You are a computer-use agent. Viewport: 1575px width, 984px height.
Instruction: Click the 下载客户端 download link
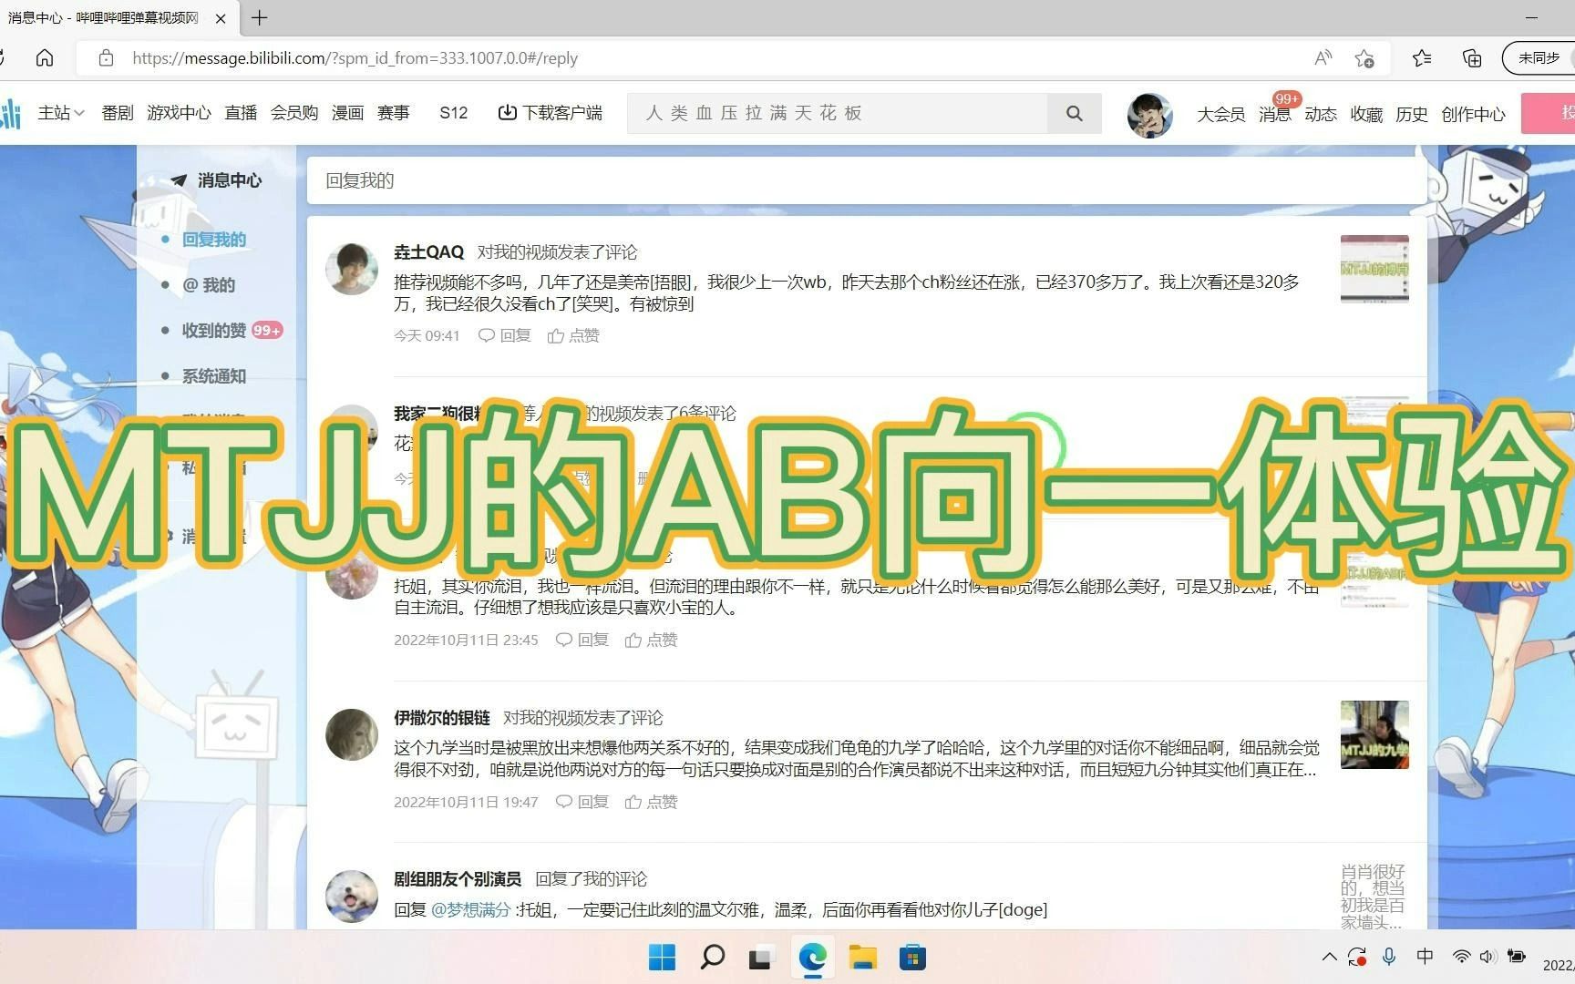click(x=550, y=113)
